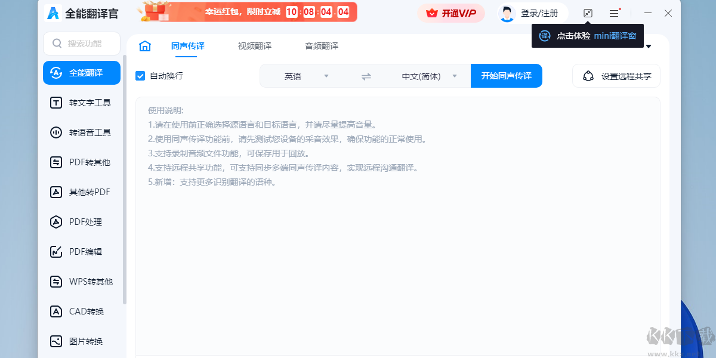Select the 图片转换 tool
716x358 pixels.
(x=82, y=341)
